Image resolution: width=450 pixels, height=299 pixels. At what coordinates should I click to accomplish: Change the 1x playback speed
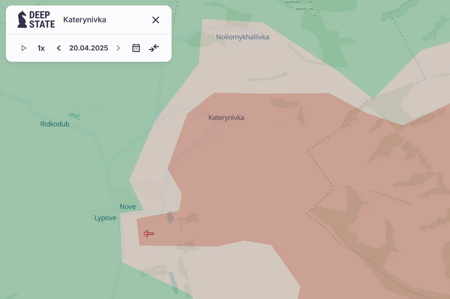[41, 48]
